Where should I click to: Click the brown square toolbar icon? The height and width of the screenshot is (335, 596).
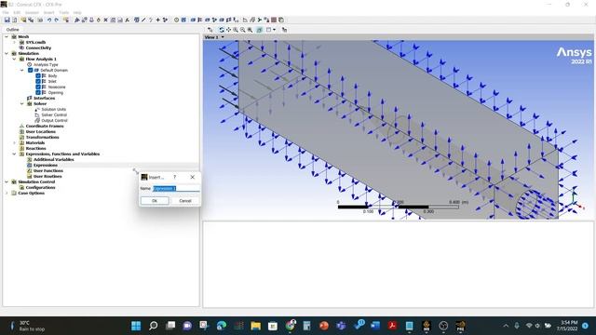(274, 20)
